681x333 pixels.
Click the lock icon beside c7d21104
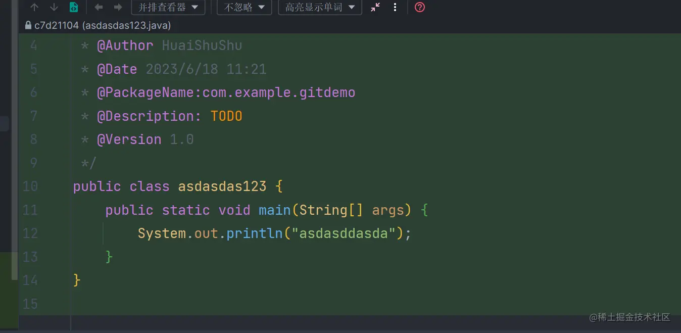click(28, 25)
